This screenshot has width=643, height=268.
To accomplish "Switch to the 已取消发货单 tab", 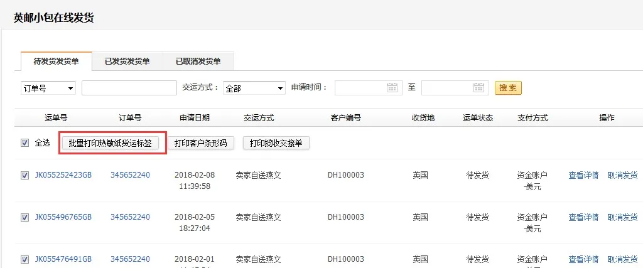I will (x=198, y=62).
